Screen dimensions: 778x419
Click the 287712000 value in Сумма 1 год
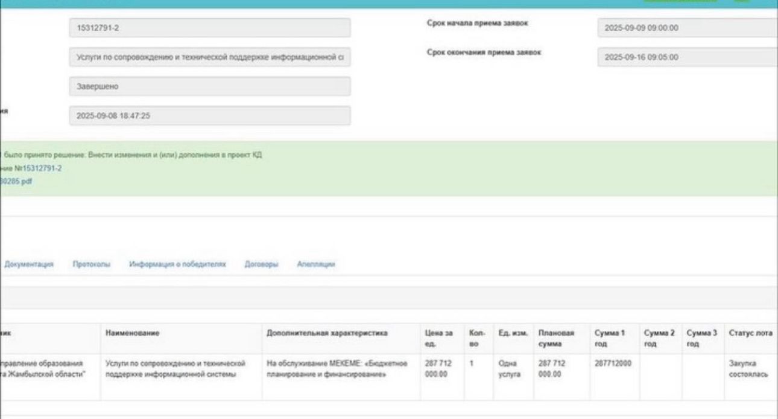coord(612,364)
